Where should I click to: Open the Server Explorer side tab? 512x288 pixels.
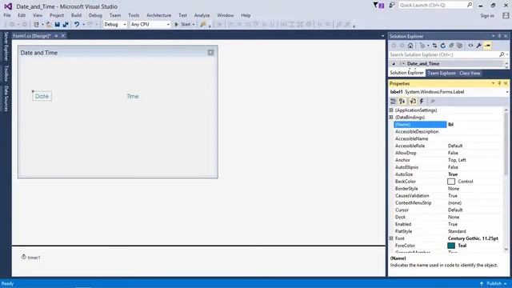6,46
